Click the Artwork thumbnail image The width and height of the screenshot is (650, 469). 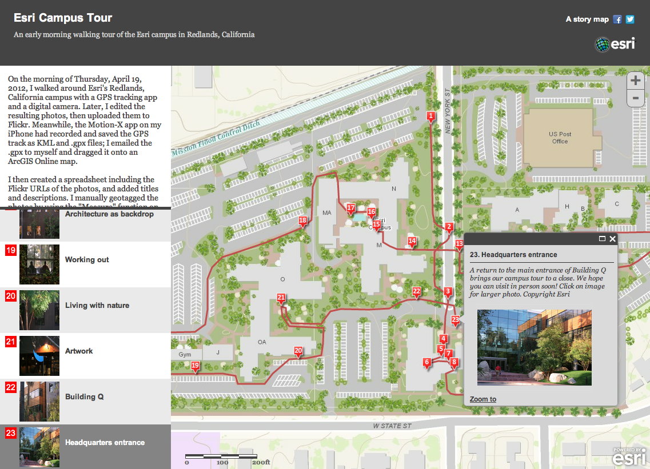(39, 356)
